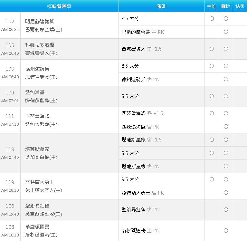The image size is (247, 241).
Task: Select 刪除 radio for game 118 8.5 大分
Action: (226, 153)
